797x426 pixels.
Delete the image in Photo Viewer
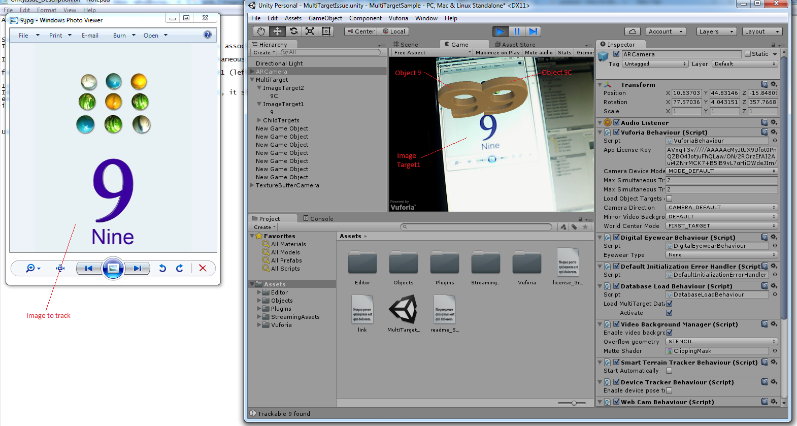203,268
